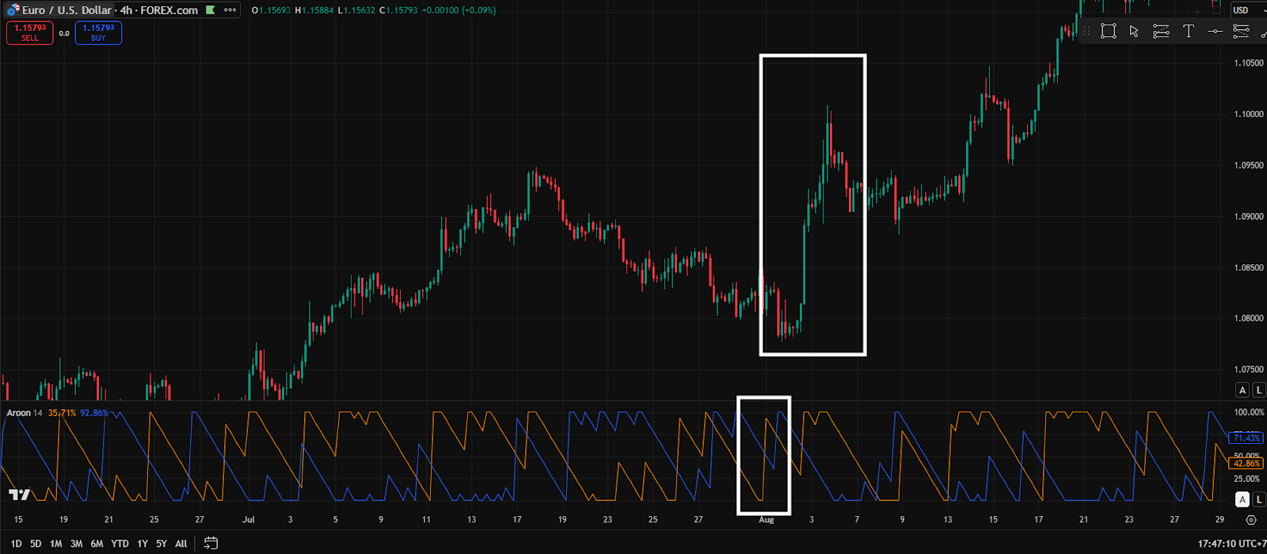Screen dimensions: 1267x554
Task: Open the symbol legend more options
Action: tap(230, 10)
